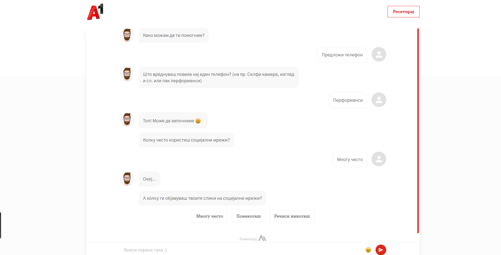
Task: Click user avatar next to 'Многу често'
Action: click(379, 159)
